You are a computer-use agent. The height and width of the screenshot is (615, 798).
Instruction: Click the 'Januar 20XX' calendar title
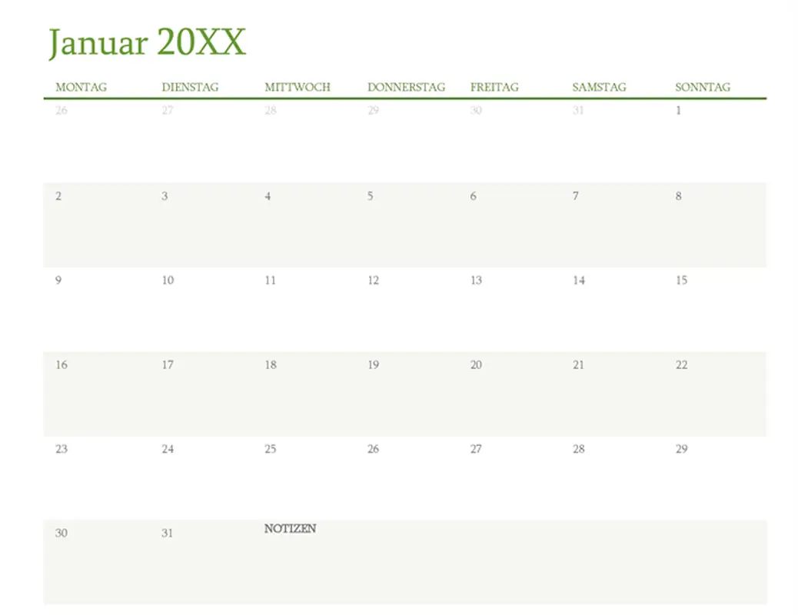coord(147,43)
